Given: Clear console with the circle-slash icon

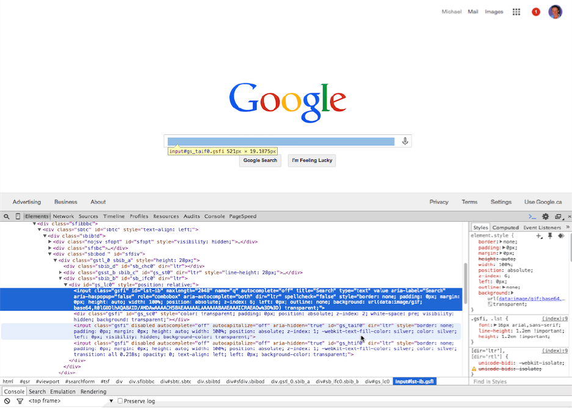Looking at the screenshot, I should [x=7, y=401].
